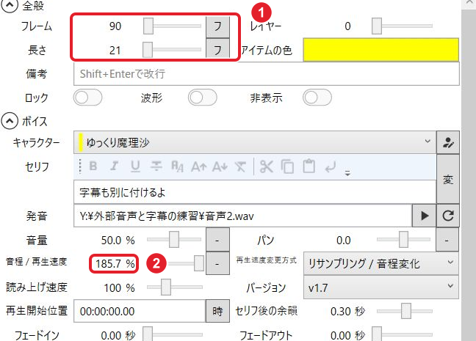Click the セリフ text box 字幕も別に付けるよ
Viewport: 476px width, 341px height.
coord(255,192)
